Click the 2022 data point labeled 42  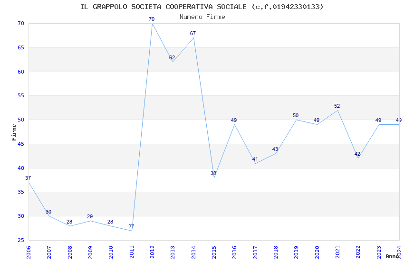(357, 154)
